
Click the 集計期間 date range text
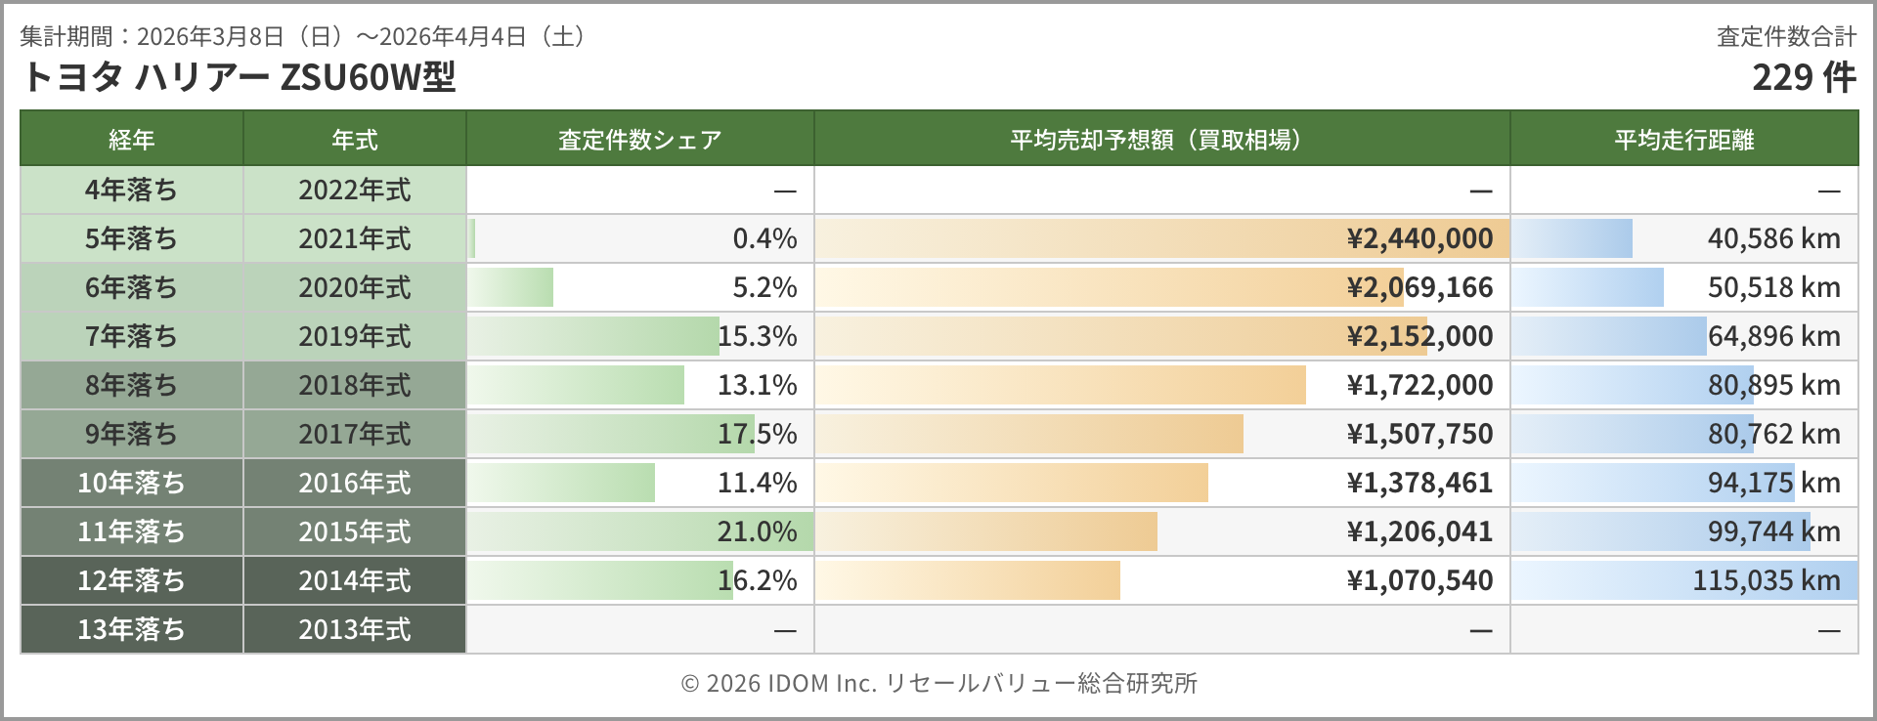pos(303,36)
